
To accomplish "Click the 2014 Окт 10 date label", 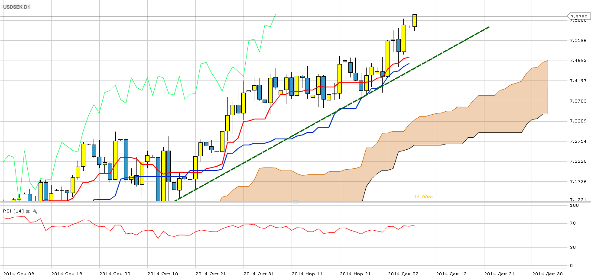I will [162, 274].
